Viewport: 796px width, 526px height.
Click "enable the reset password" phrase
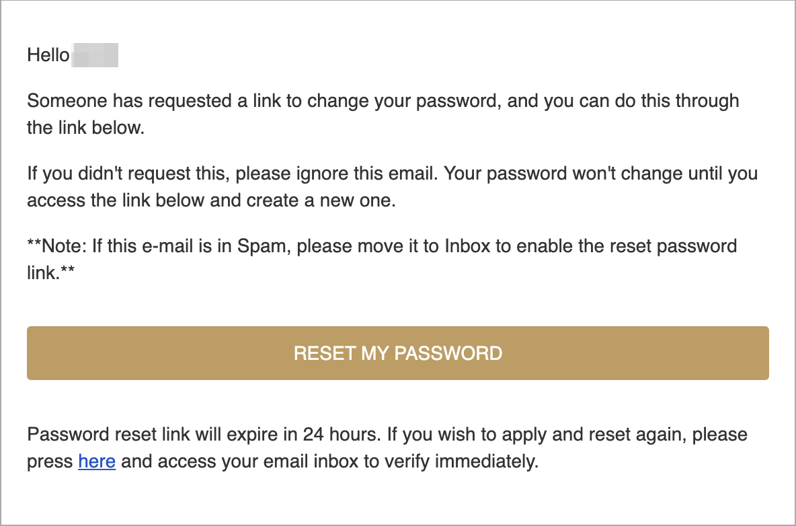click(x=627, y=246)
